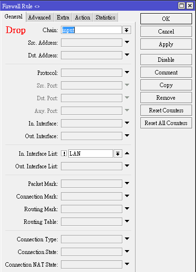Expand the Packet Mark field
Screen dimensions: 196x272
tap(127, 183)
